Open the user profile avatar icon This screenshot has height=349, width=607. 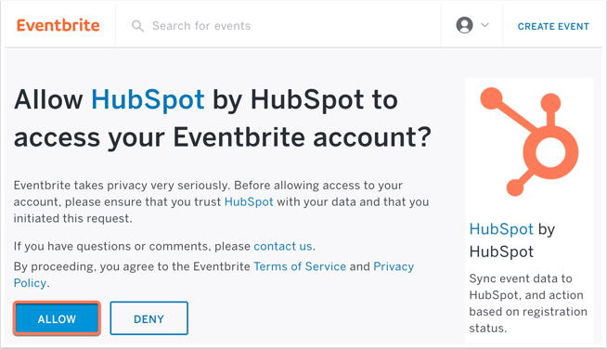point(465,25)
